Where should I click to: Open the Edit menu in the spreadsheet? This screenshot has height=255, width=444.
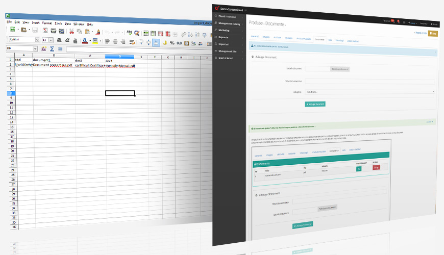pos(17,22)
